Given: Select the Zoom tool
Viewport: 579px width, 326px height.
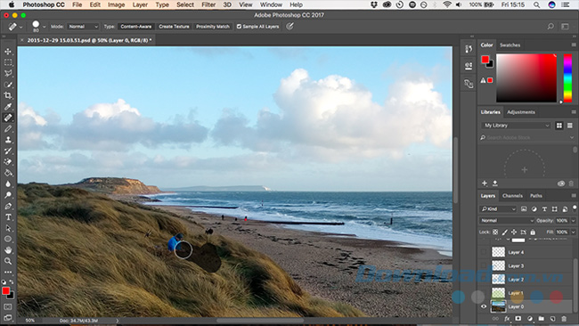Looking at the screenshot, I should click(x=8, y=261).
